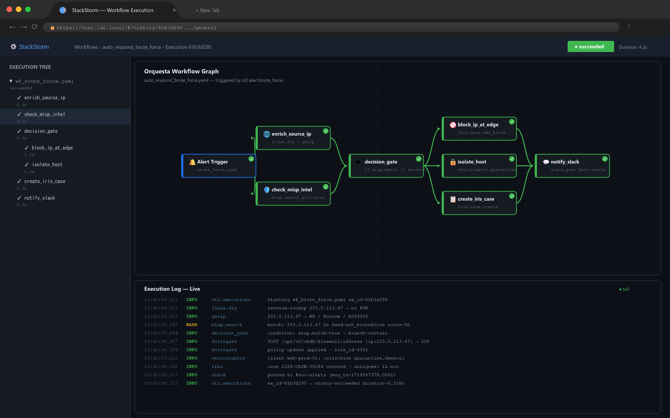Click the 'Duration: 4.2s' label
Screen dimensions: 670x418
633,47
